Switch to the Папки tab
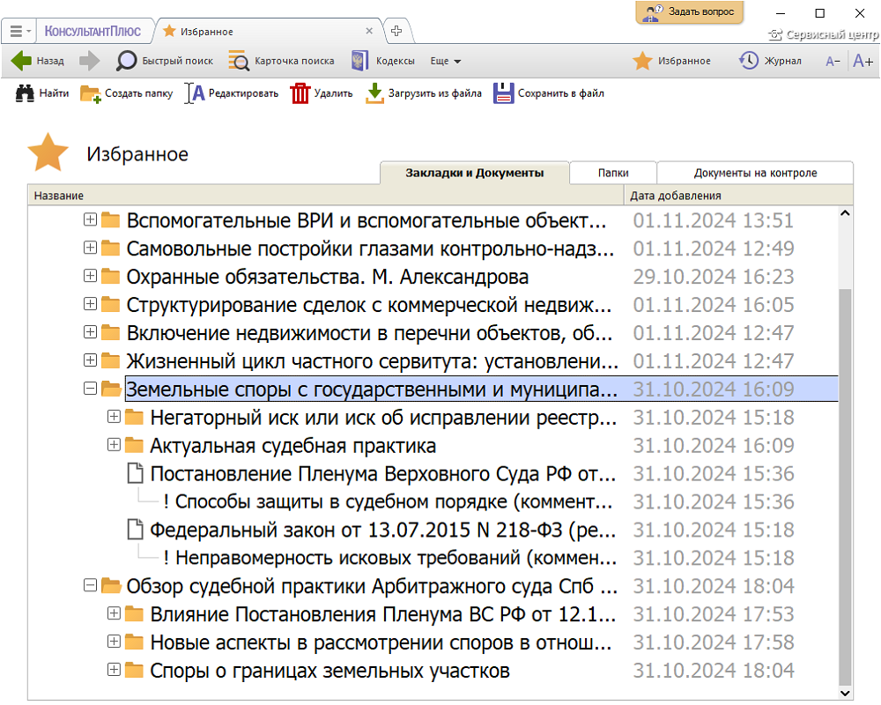This screenshot has width=881, height=705. click(x=612, y=173)
